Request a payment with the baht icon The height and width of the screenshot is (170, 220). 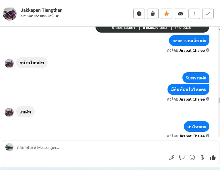[x=202, y=157]
